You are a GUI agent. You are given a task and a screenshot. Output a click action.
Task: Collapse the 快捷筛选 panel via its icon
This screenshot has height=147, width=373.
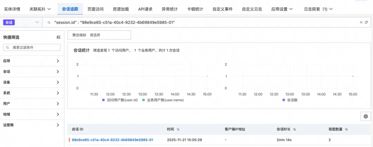58,37
